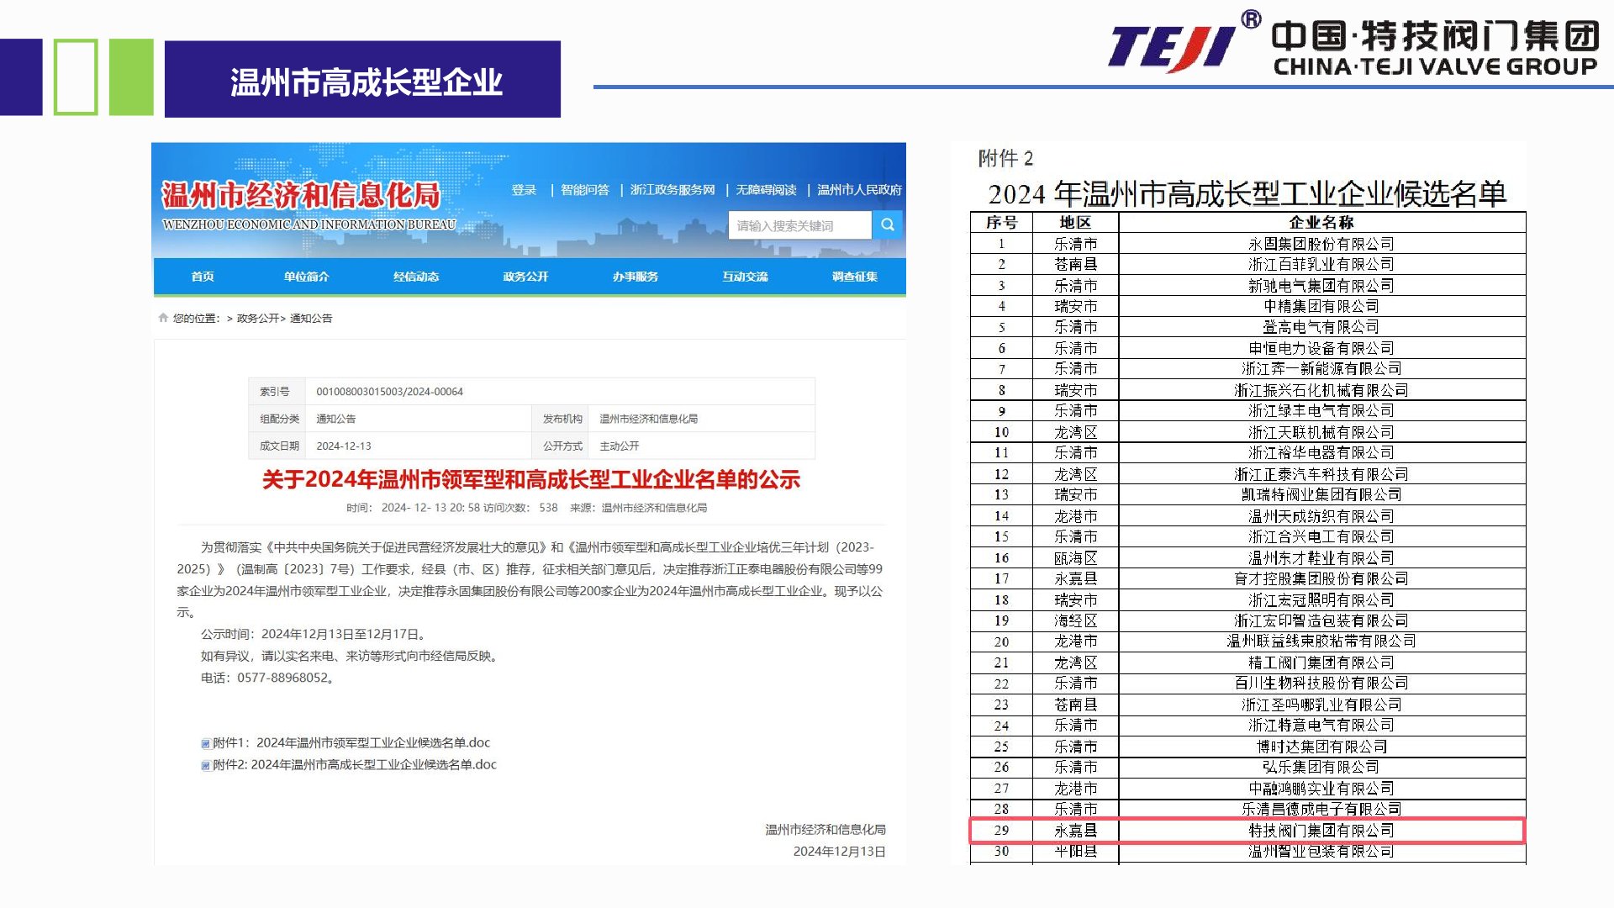1614x908 pixels.
Task: Click 通知公告 in the breadcrumb path
Action: 311,318
